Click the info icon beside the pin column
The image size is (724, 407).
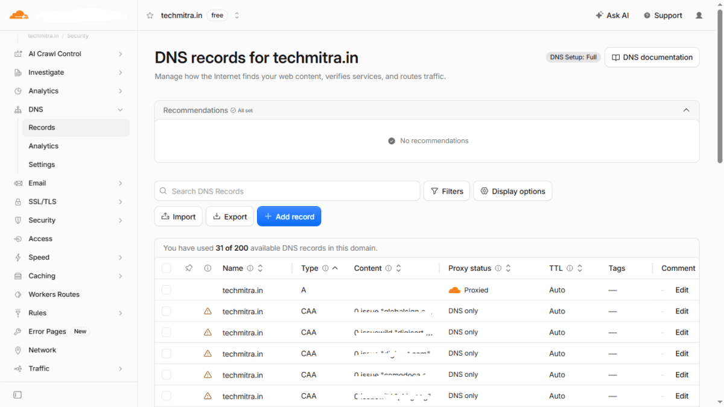pos(208,268)
